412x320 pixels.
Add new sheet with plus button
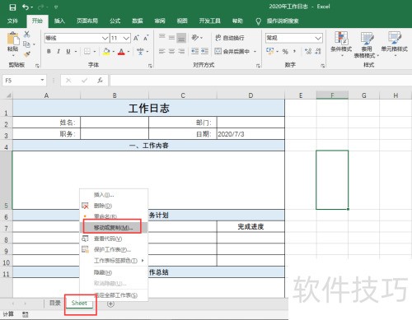click(x=110, y=304)
